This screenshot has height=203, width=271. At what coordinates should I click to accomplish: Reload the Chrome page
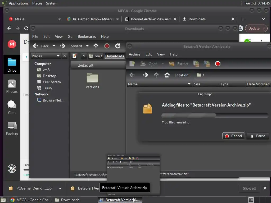(x=26, y=28)
